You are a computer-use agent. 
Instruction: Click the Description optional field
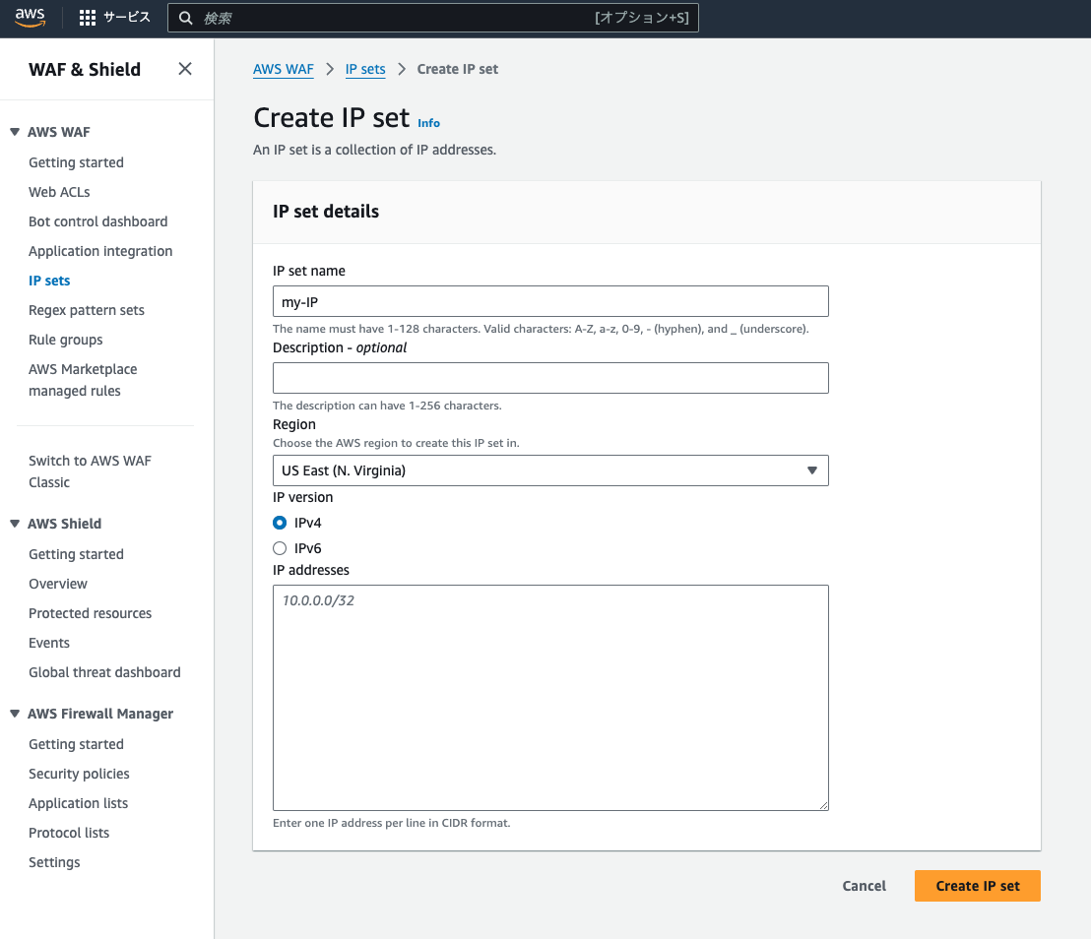(550, 378)
